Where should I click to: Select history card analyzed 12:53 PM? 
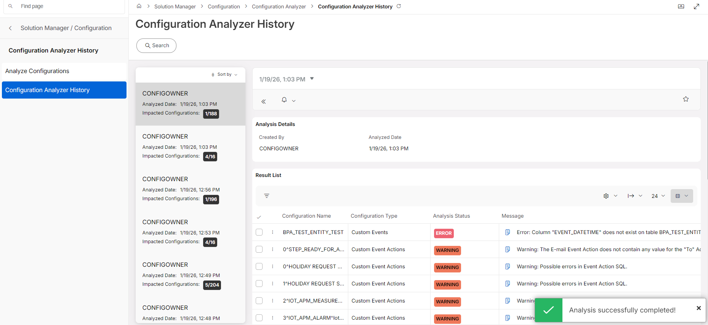coord(191,233)
